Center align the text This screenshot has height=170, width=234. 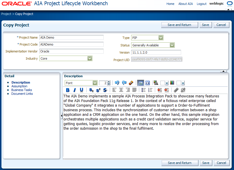pyautogui.click(x=121, y=90)
